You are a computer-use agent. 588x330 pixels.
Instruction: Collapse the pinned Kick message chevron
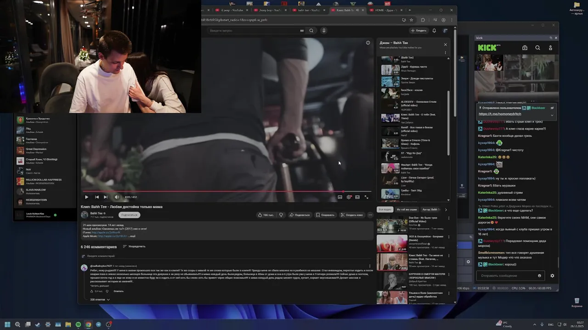(552, 115)
